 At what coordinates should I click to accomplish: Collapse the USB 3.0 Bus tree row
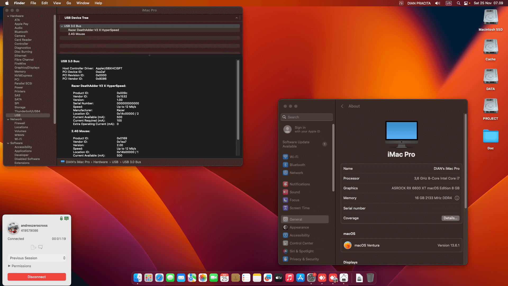(x=62, y=26)
